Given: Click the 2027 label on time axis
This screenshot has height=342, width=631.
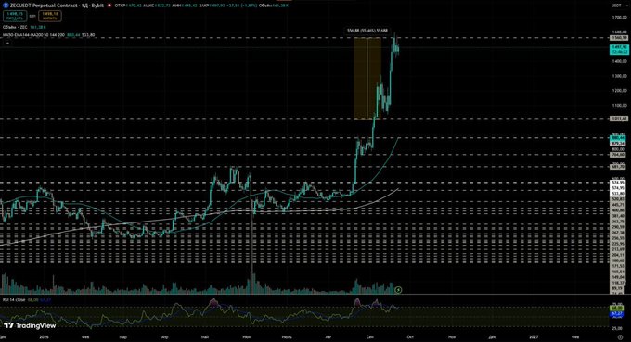Looking at the screenshot, I should (x=534, y=337).
